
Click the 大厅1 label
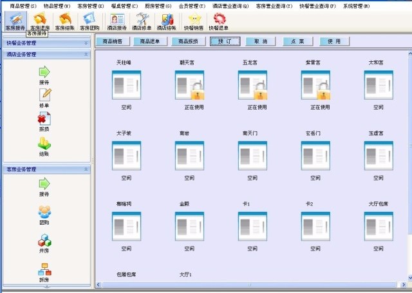tap(185, 274)
